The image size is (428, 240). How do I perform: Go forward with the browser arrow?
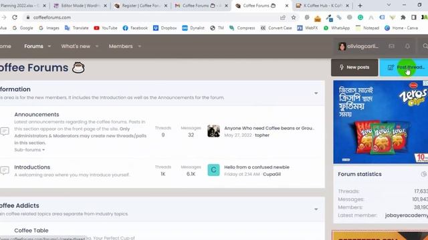point(4,17)
